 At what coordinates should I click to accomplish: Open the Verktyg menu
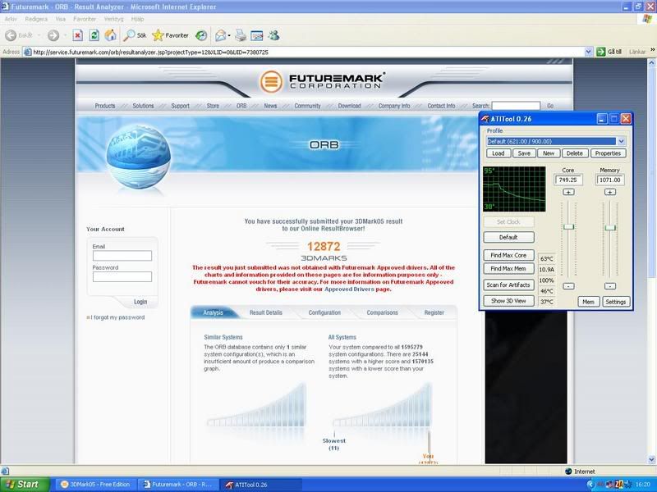[x=113, y=19]
